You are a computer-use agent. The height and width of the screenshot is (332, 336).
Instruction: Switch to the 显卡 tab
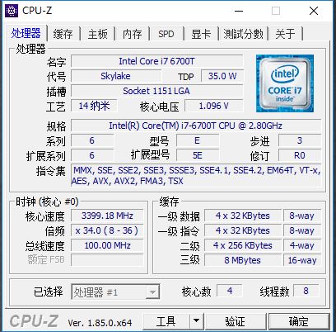click(201, 34)
